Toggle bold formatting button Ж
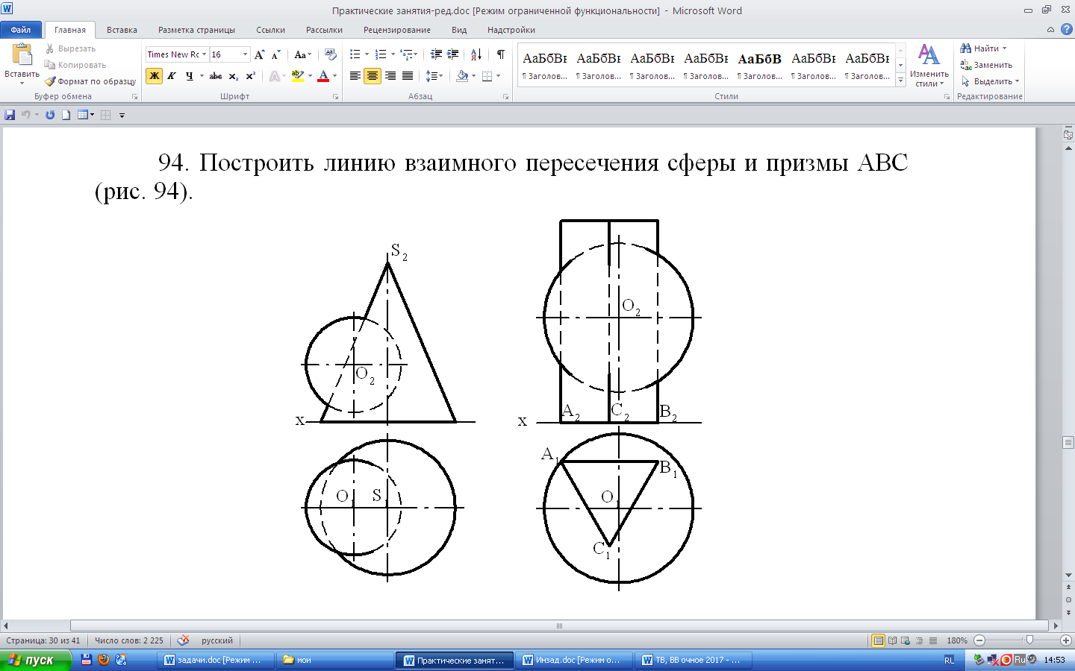Screen dimensions: 1075x671 [x=155, y=76]
